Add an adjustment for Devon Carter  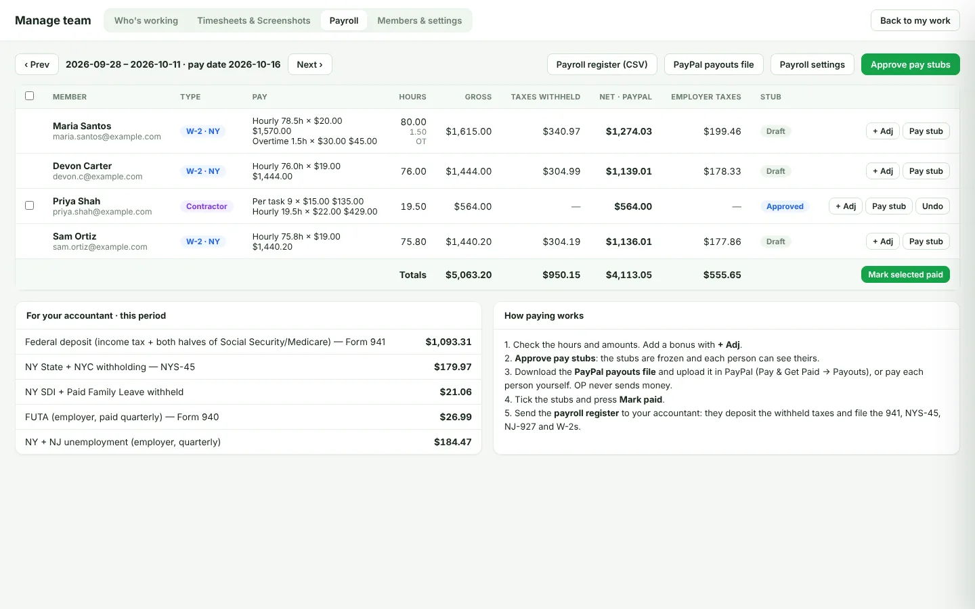click(883, 171)
